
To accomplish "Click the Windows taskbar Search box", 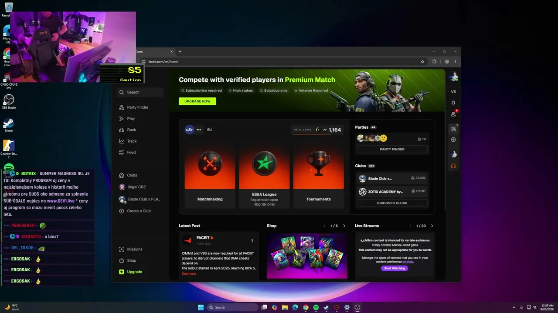I will [233, 307].
